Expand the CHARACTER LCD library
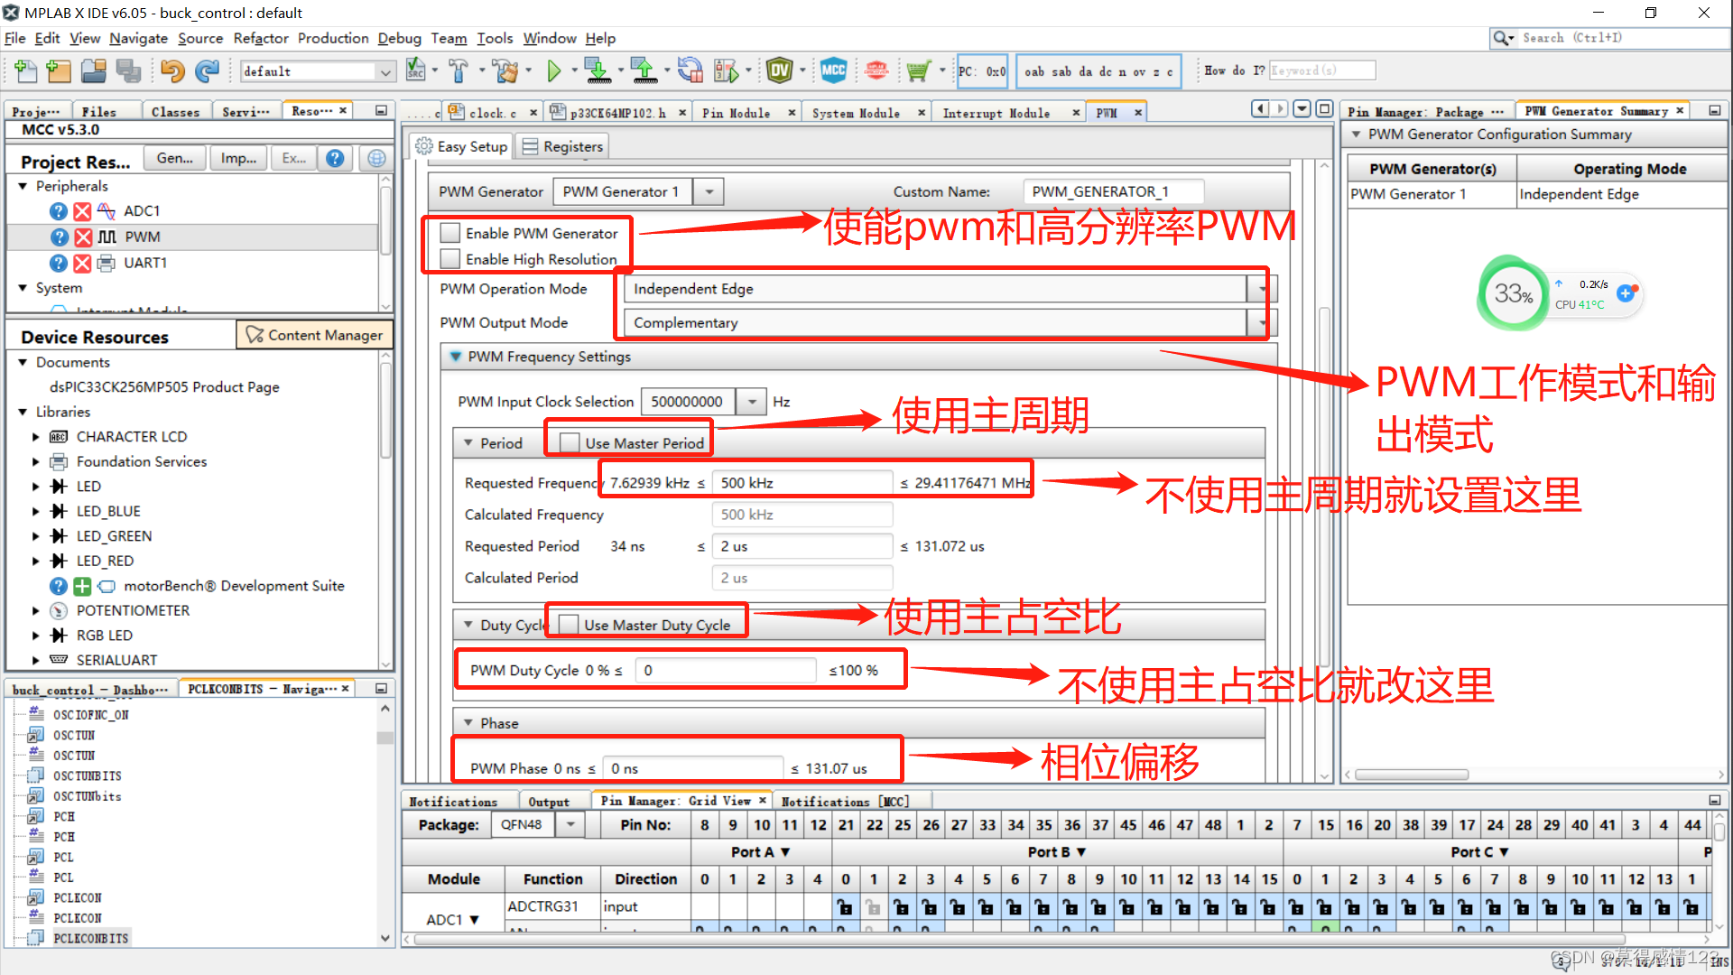1733x975 pixels. pyautogui.click(x=36, y=437)
